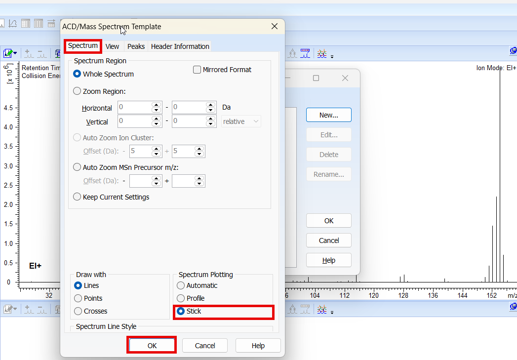Click the globe icon at the right of upper panel

[x=513, y=51]
